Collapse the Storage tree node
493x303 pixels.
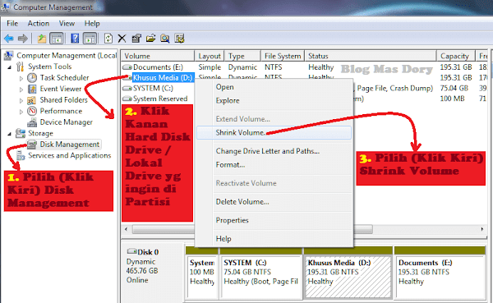(x=9, y=134)
